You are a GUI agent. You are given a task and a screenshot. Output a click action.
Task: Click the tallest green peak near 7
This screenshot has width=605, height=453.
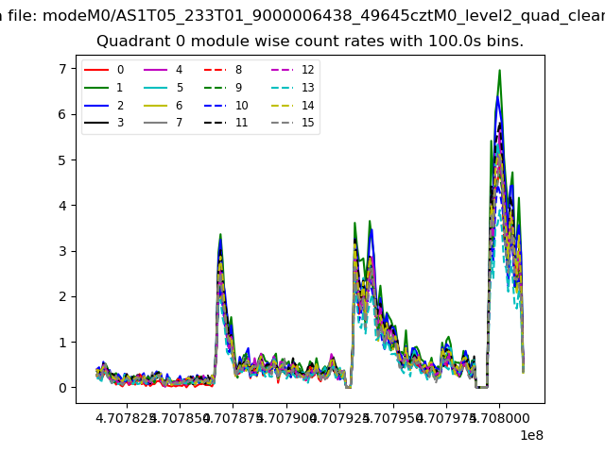[500, 71]
